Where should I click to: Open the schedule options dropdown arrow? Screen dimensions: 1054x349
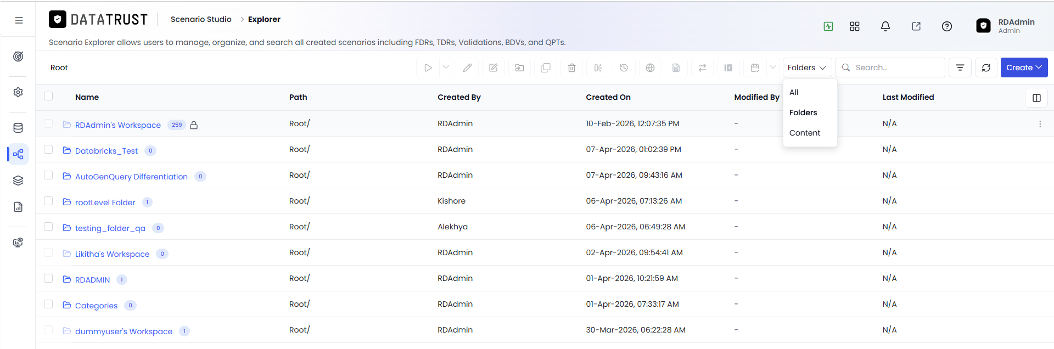point(773,67)
